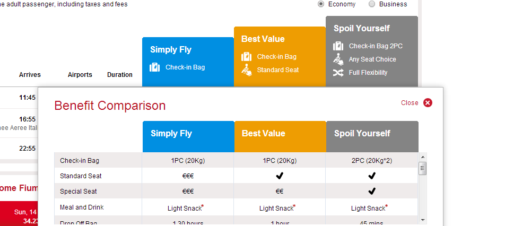Select the Economy radio button
505x226 pixels.
(321, 4)
